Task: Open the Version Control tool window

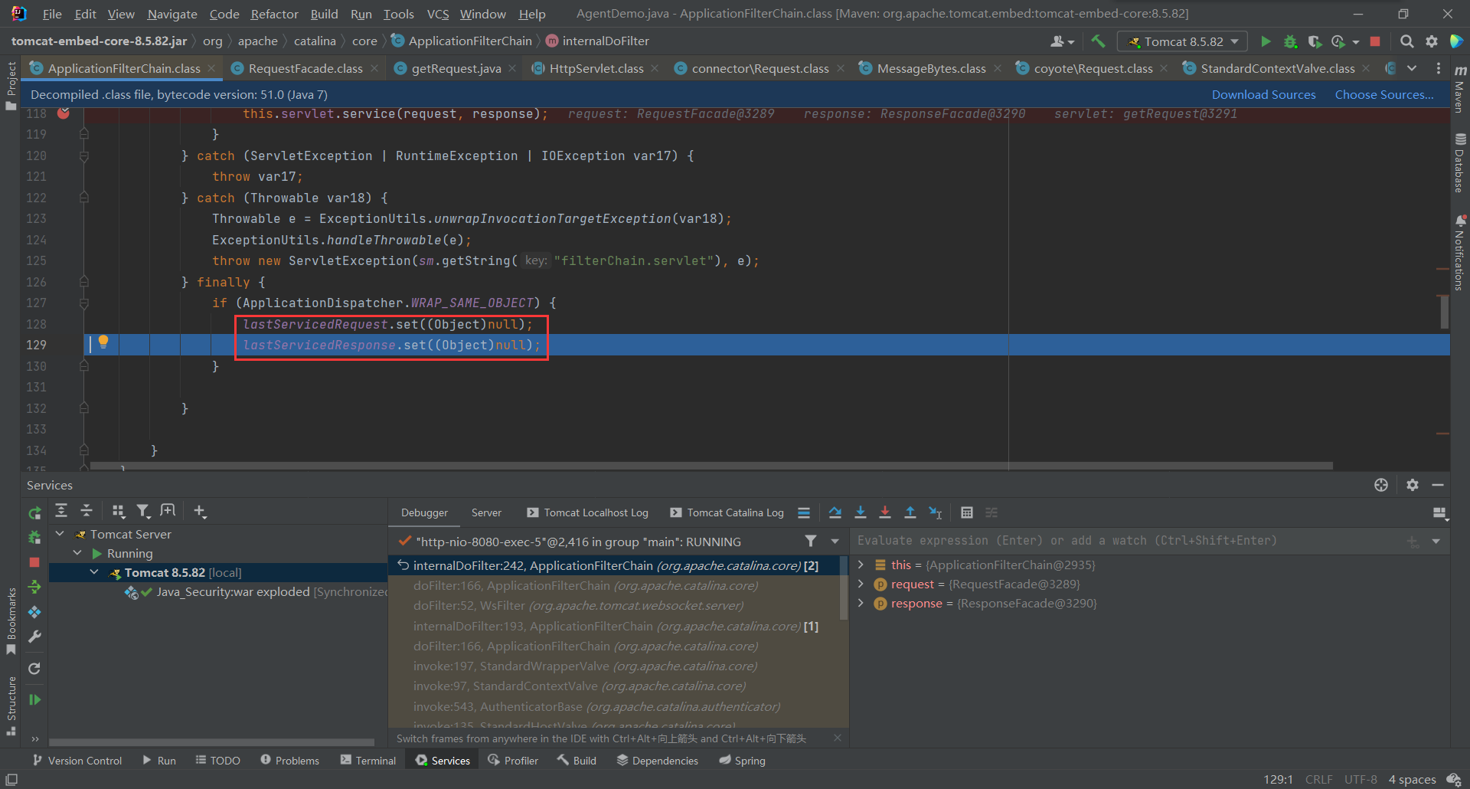Action: point(77,760)
